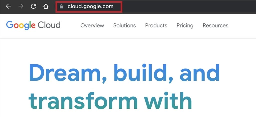Click the word transform in the headline
The image size is (256, 117).
[83, 101]
